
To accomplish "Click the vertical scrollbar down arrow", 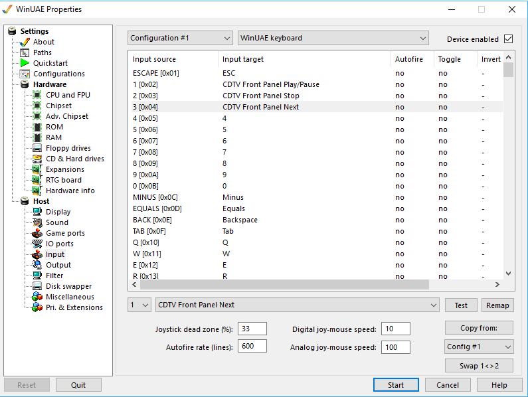I will pyautogui.click(x=509, y=274).
